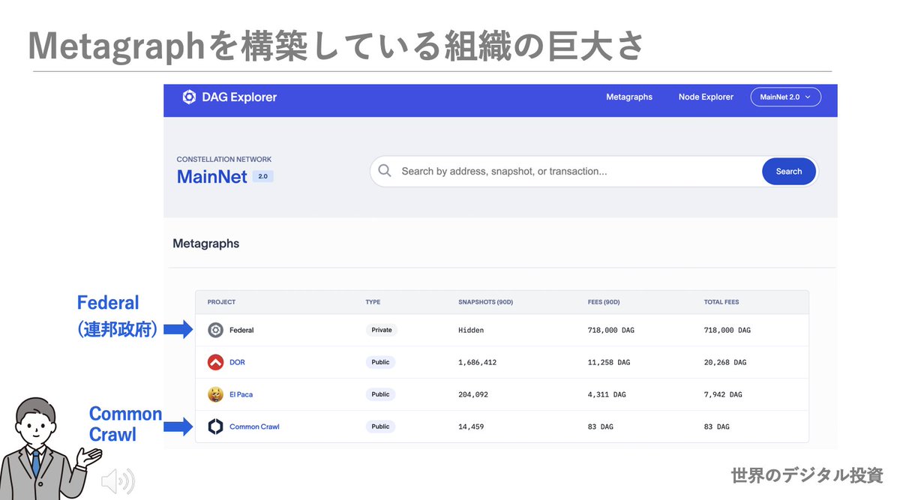The width and height of the screenshot is (900, 500).
Task: Click the DOR orange project icon
Action: click(x=216, y=362)
